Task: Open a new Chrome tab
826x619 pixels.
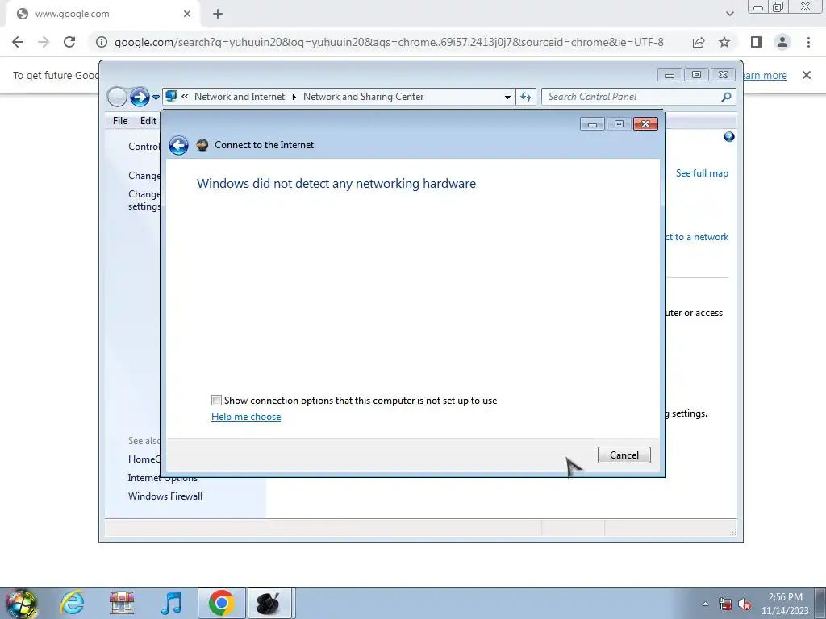Action: [218, 14]
